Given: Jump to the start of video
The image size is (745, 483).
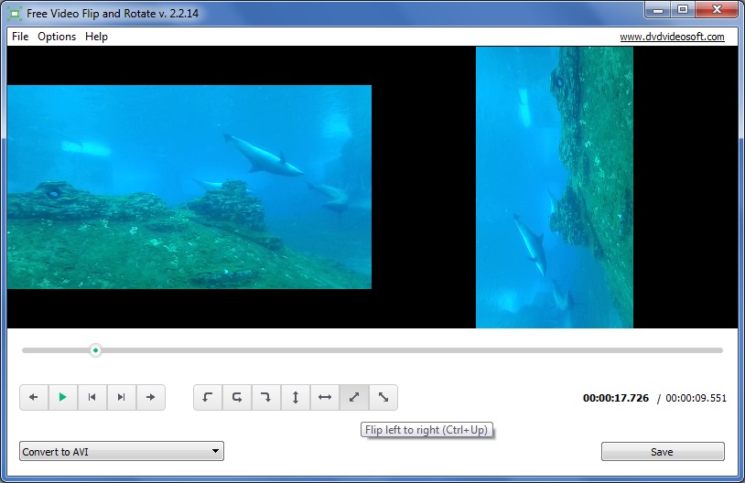Looking at the screenshot, I should tap(92, 397).
